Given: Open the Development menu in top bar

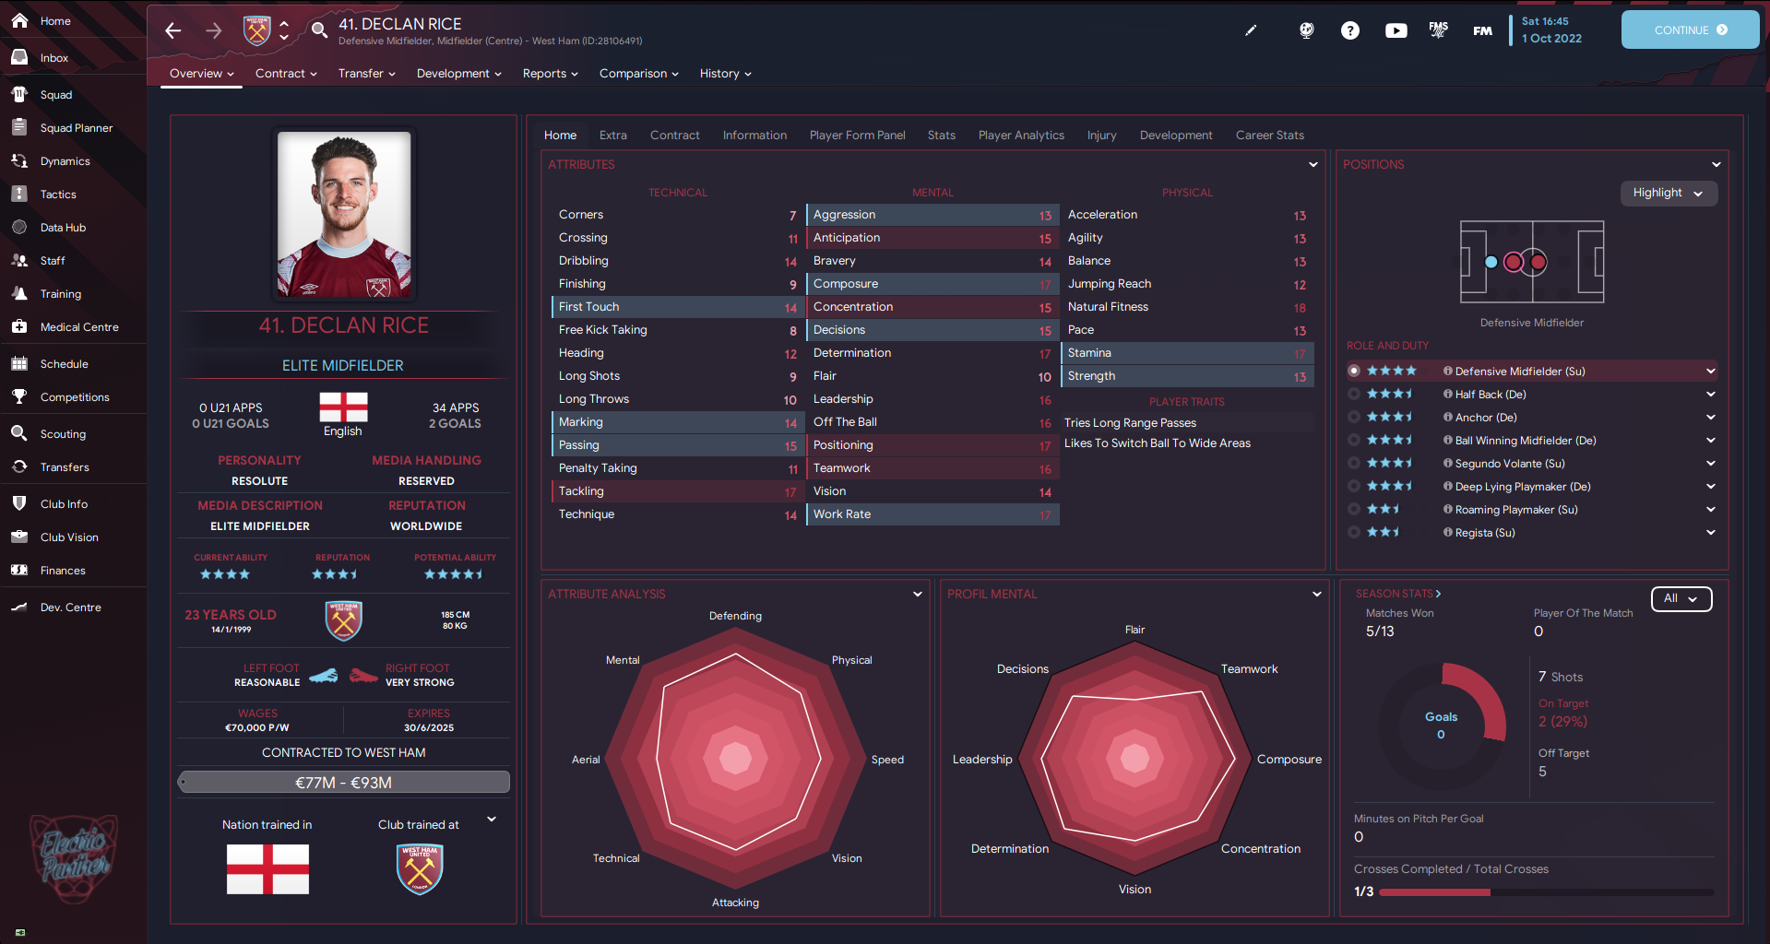Looking at the screenshot, I should pyautogui.click(x=458, y=74).
